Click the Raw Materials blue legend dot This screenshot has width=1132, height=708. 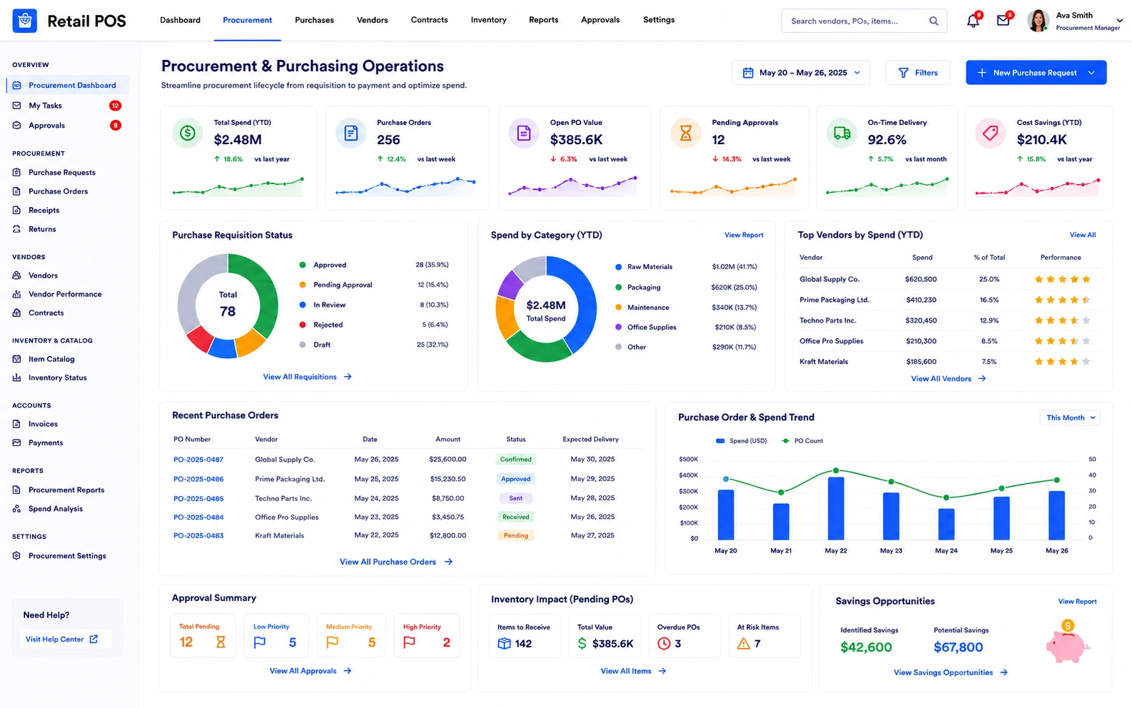coord(619,267)
